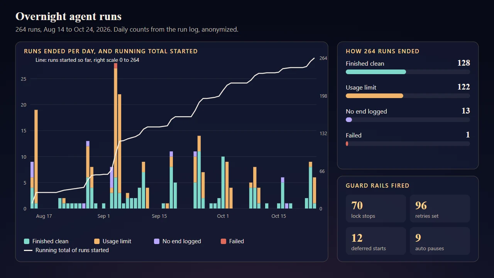Click the red Failed legend swatch
Viewport: 494px width, 278px height.
[223, 241]
